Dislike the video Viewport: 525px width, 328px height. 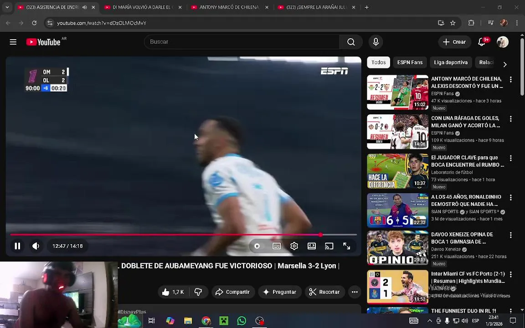pyautogui.click(x=198, y=292)
